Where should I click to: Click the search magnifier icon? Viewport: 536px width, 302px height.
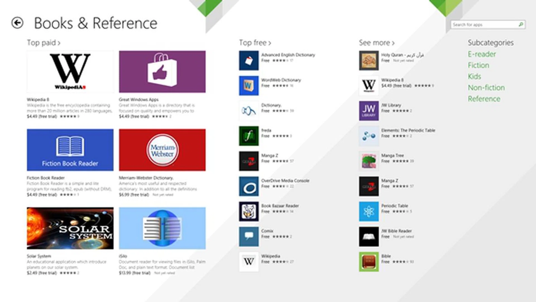521,25
